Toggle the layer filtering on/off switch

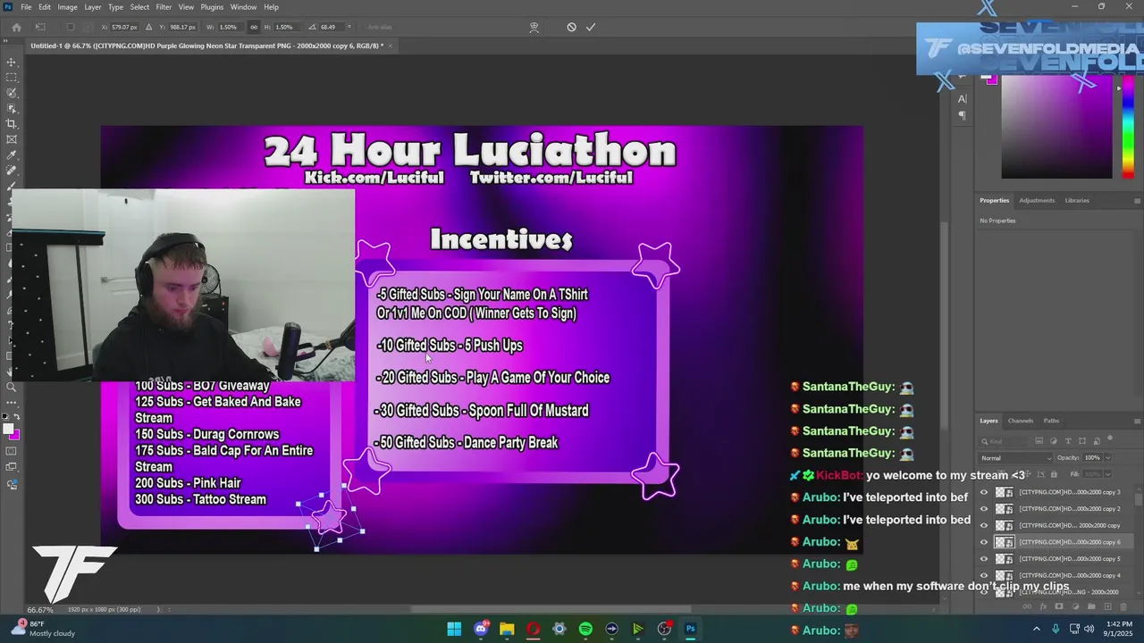[x=1110, y=439]
